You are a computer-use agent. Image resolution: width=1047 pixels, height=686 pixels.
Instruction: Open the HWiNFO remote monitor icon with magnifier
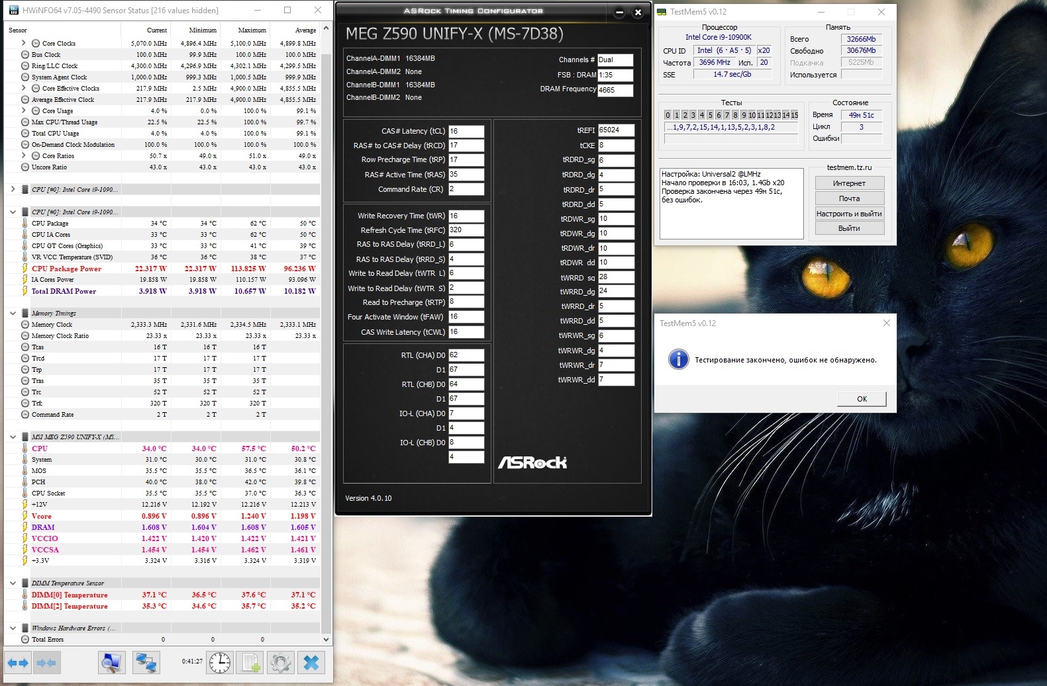point(111,662)
